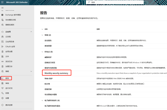Screen dimensions: 167x110
Task: Open the 防火墙 report
Action: [x=47, y=84]
